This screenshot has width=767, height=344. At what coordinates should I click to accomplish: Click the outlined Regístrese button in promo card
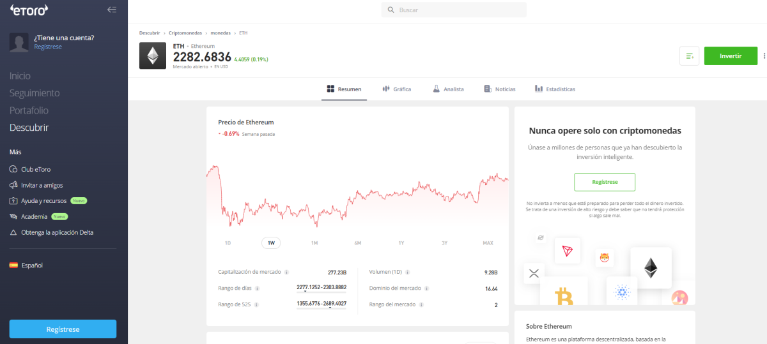(x=605, y=182)
